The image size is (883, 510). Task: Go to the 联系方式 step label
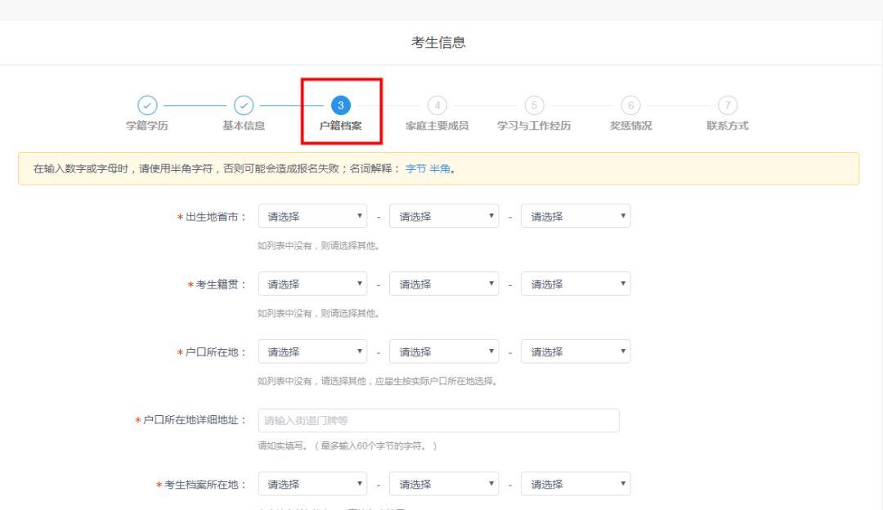click(x=727, y=126)
